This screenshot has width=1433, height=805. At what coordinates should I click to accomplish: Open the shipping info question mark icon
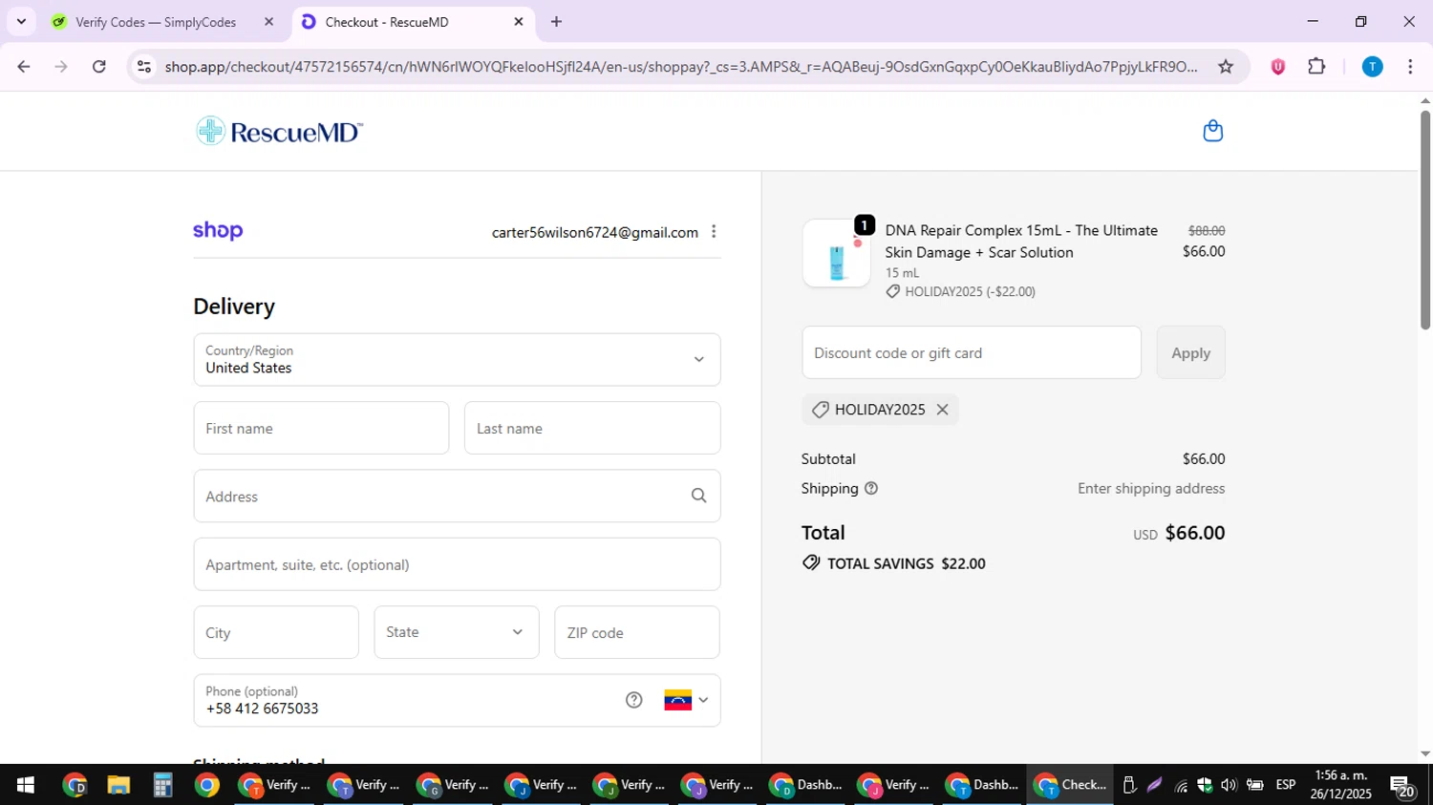click(871, 488)
